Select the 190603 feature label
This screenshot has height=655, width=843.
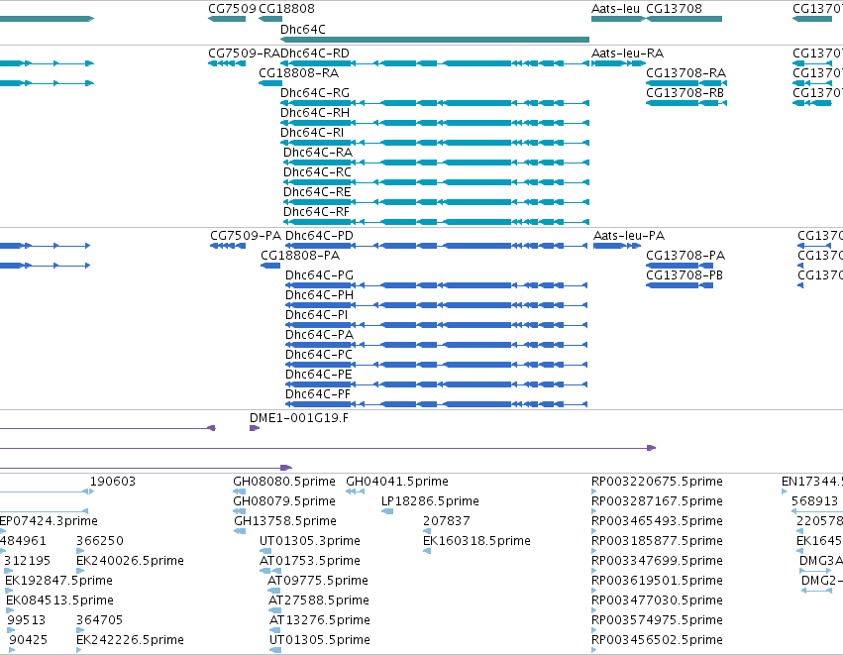[x=113, y=482]
